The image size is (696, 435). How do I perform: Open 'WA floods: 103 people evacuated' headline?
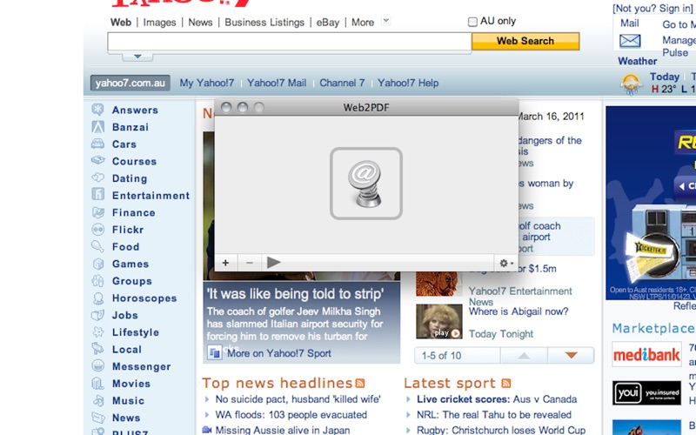click(x=291, y=415)
